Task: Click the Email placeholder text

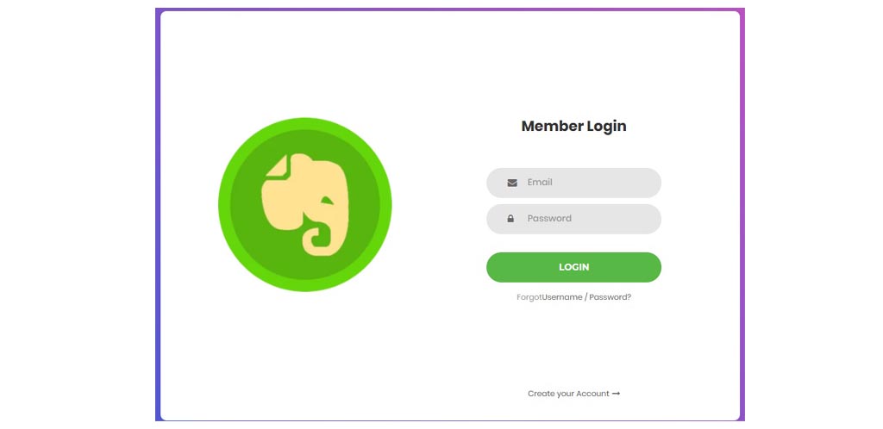Action: coord(540,183)
